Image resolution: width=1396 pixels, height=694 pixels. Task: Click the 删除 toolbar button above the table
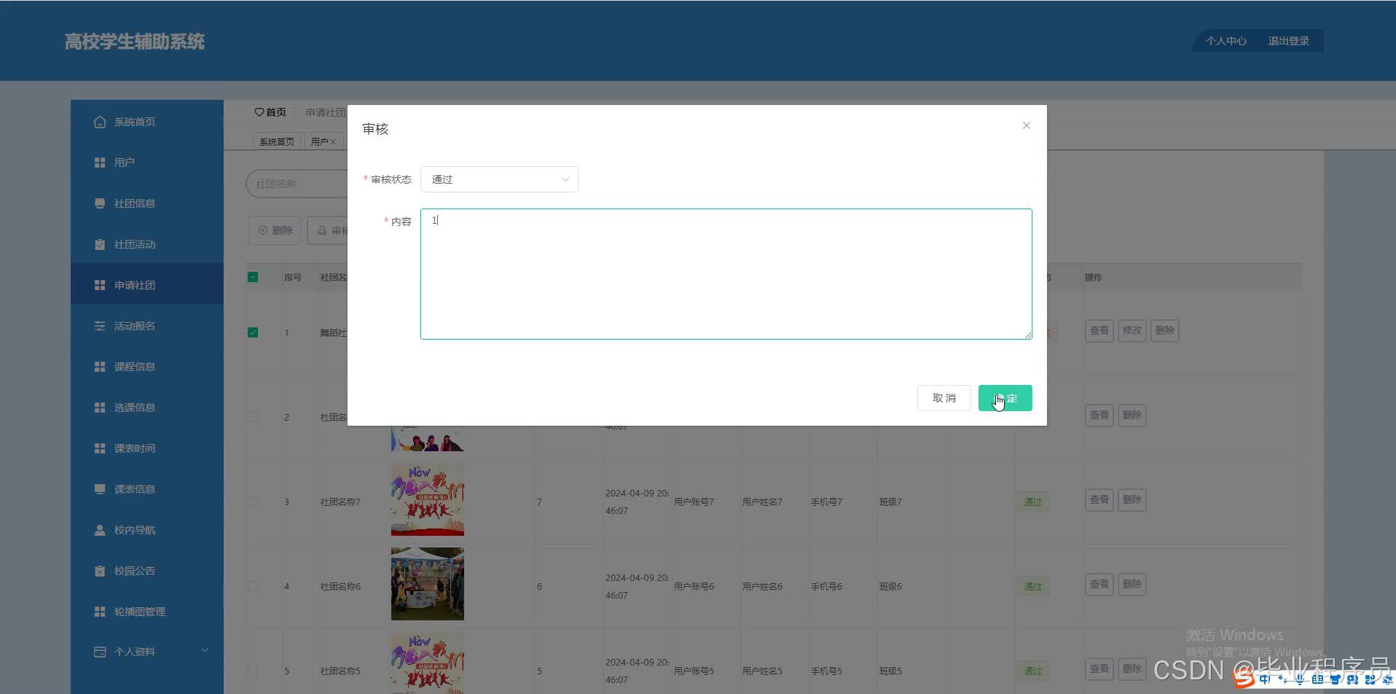(x=275, y=230)
